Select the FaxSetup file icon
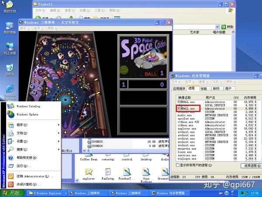This screenshot has width=262, height=197. point(108,172)
